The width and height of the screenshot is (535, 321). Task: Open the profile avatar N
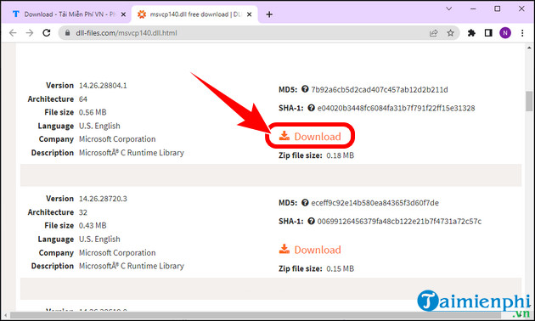point(505,33)
